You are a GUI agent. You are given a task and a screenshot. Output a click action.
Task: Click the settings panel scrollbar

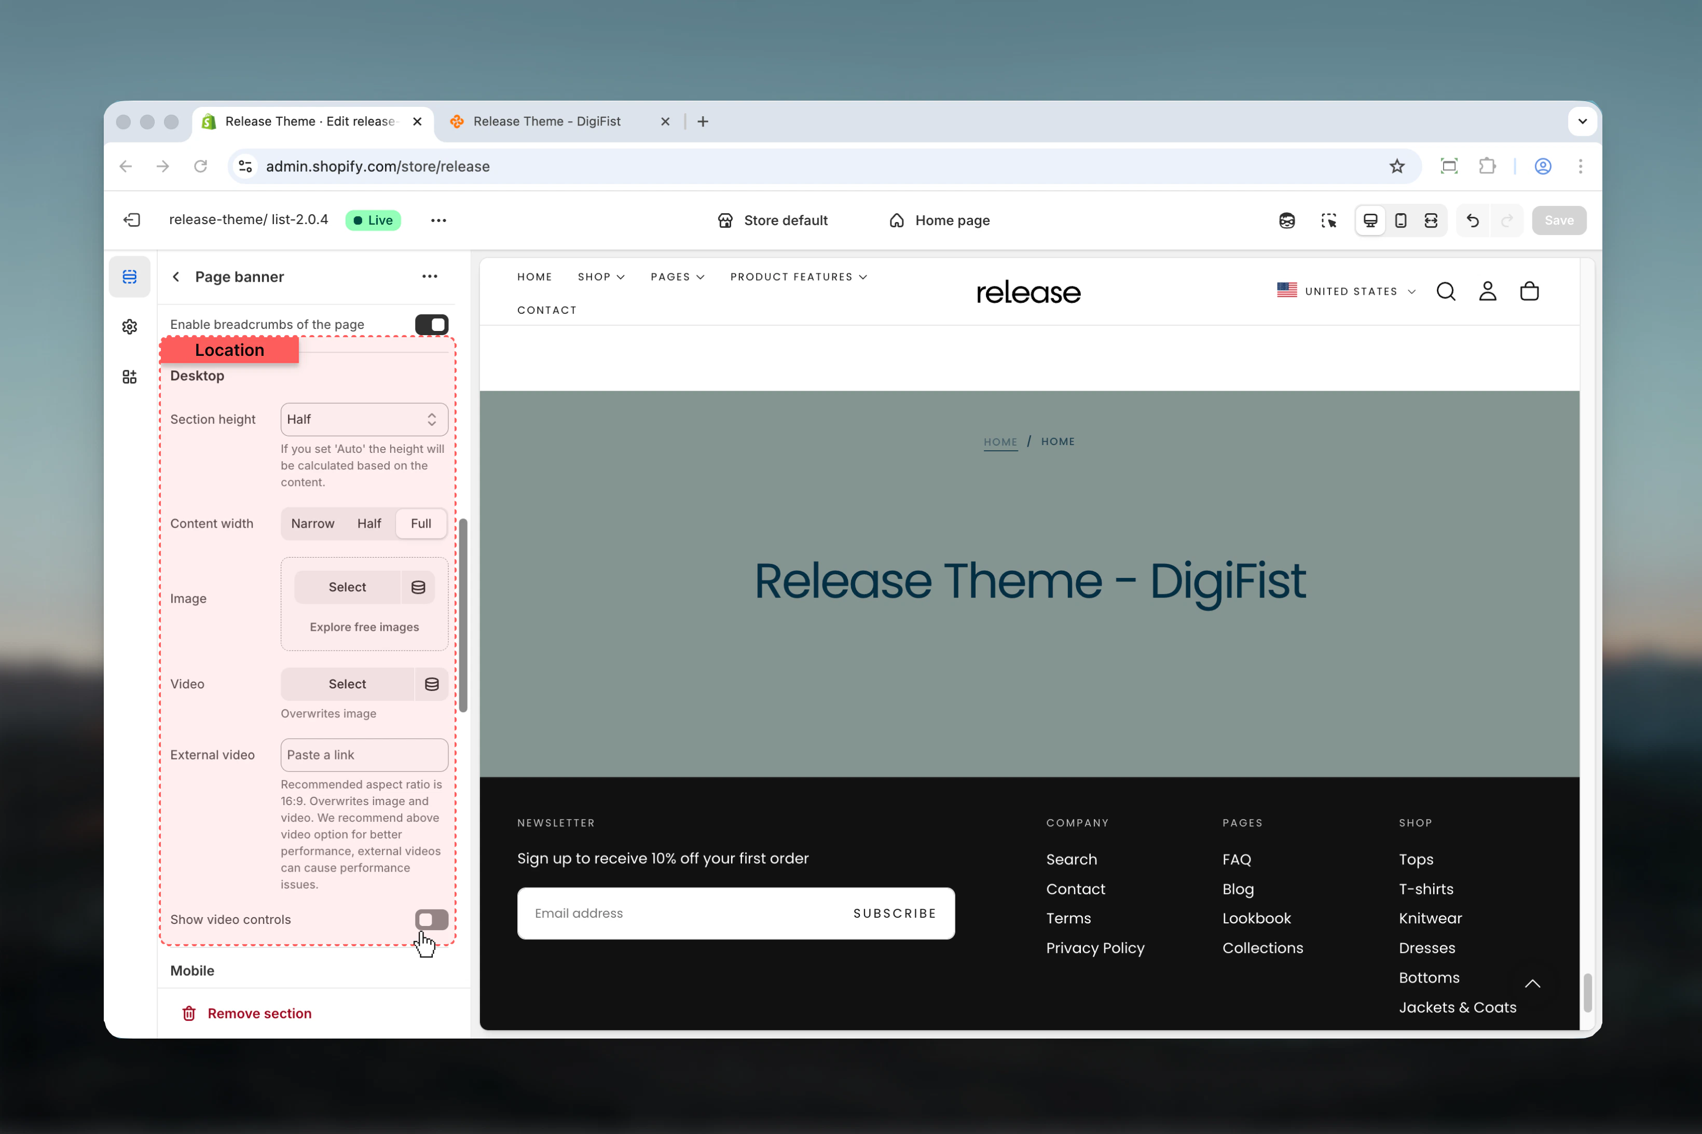[x=463, y=615]
